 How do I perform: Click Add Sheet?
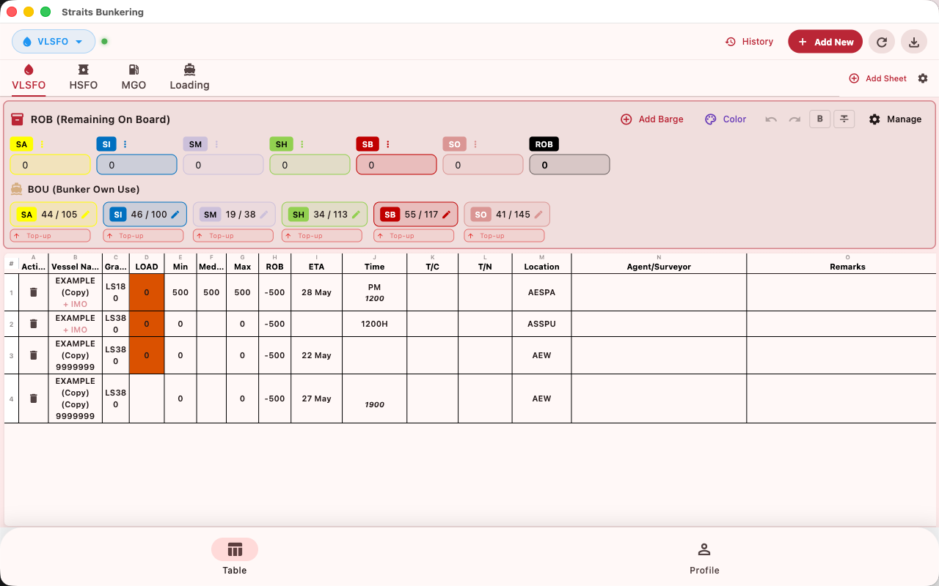coord(878,78)
